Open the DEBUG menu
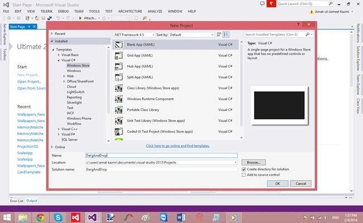Viewport: 363px width, 223px height. click(x=63, y=11)
